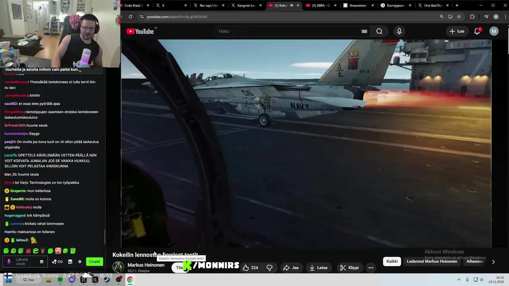Close the Kangmin Lee tab
Screen dimensions: 509x286
pos(260,6)
